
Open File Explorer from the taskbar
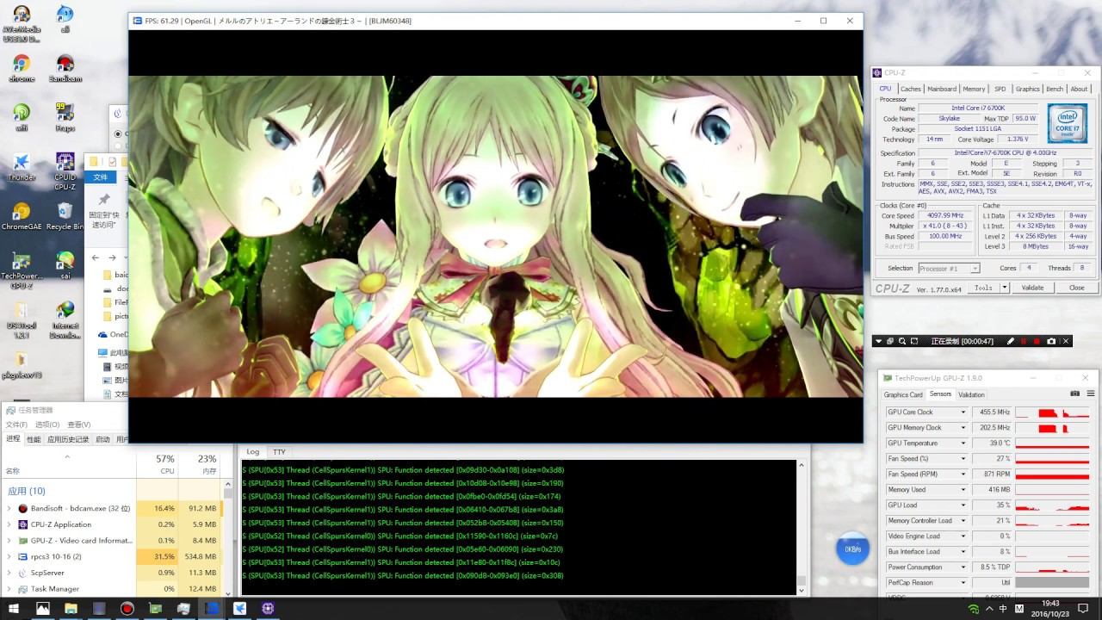pyautogui.click(x=71, y=608)
